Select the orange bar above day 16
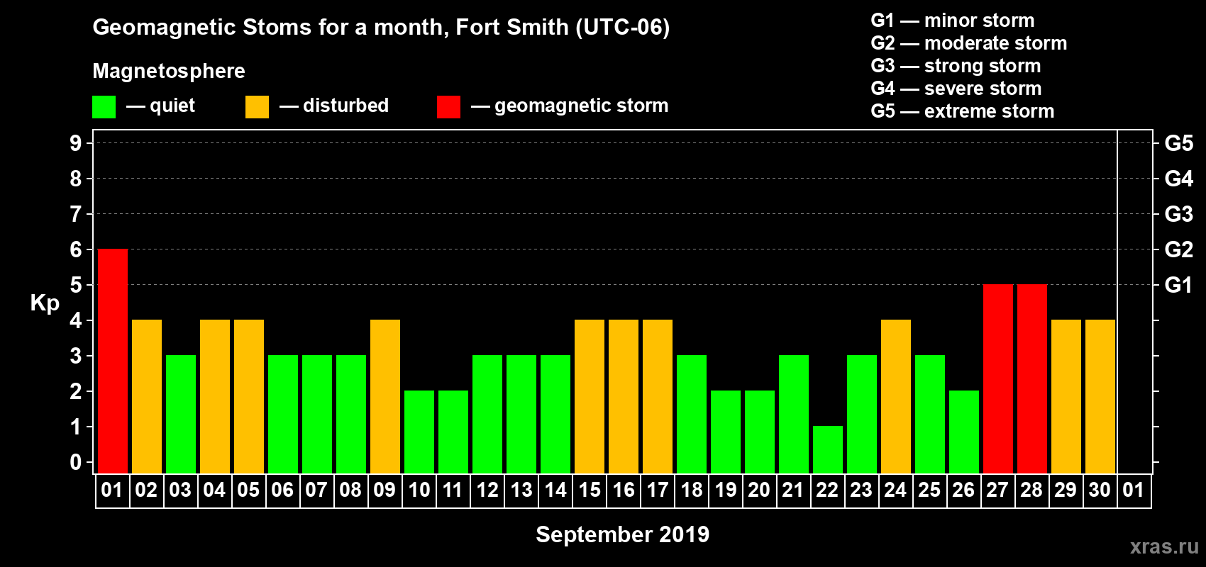 624,397
